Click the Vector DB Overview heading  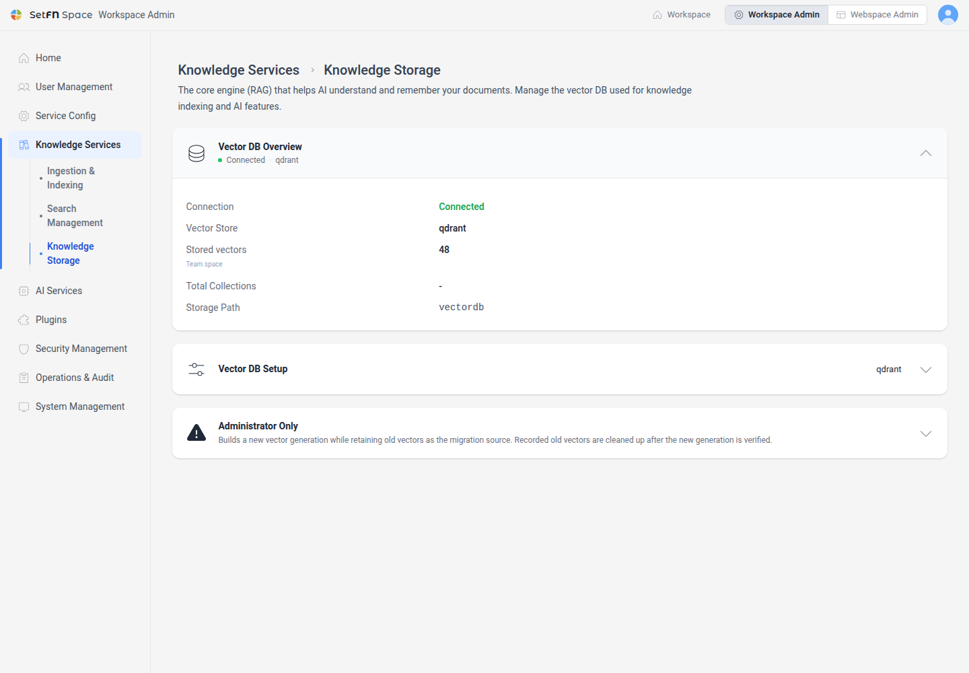[260, 147]
